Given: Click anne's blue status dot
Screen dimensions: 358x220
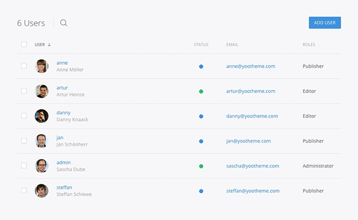Looking at the screenshot, I should click(x=201, y=67).
